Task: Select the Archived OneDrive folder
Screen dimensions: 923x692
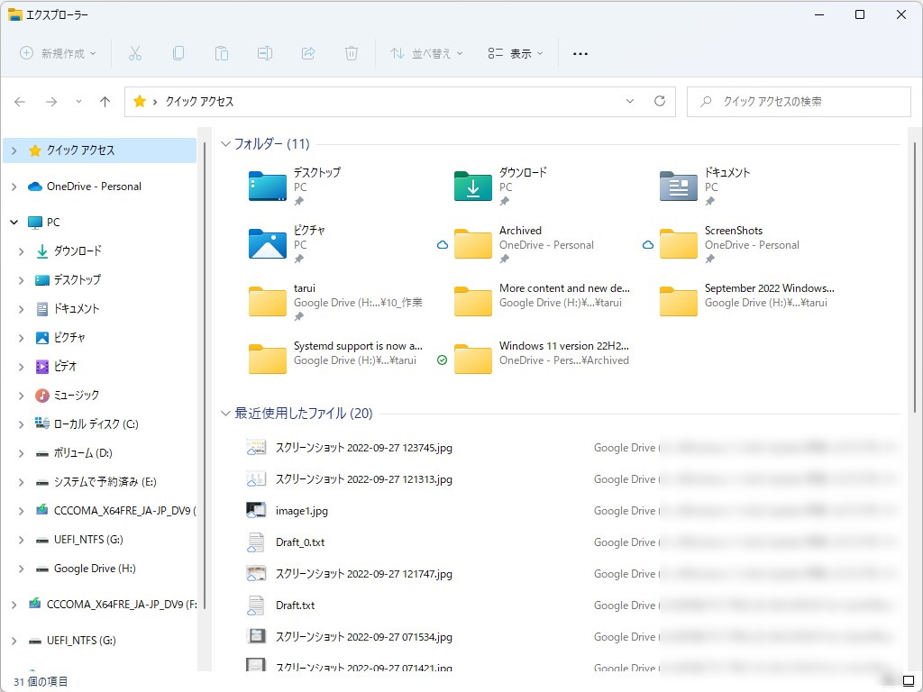Action: click(x=524, y=243)
